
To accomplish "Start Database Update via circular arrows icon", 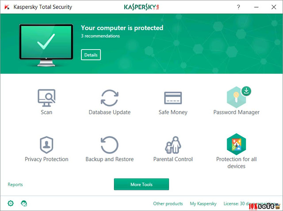I will pyautogui.click(x=110, y=98).
